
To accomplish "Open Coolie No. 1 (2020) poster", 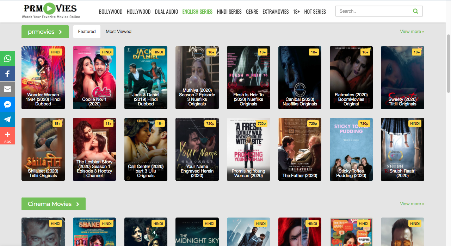I will click(x=94, y=78).
